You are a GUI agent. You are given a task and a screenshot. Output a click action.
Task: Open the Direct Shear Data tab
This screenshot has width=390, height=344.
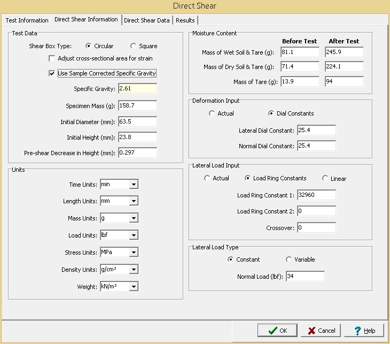(146, 20)
